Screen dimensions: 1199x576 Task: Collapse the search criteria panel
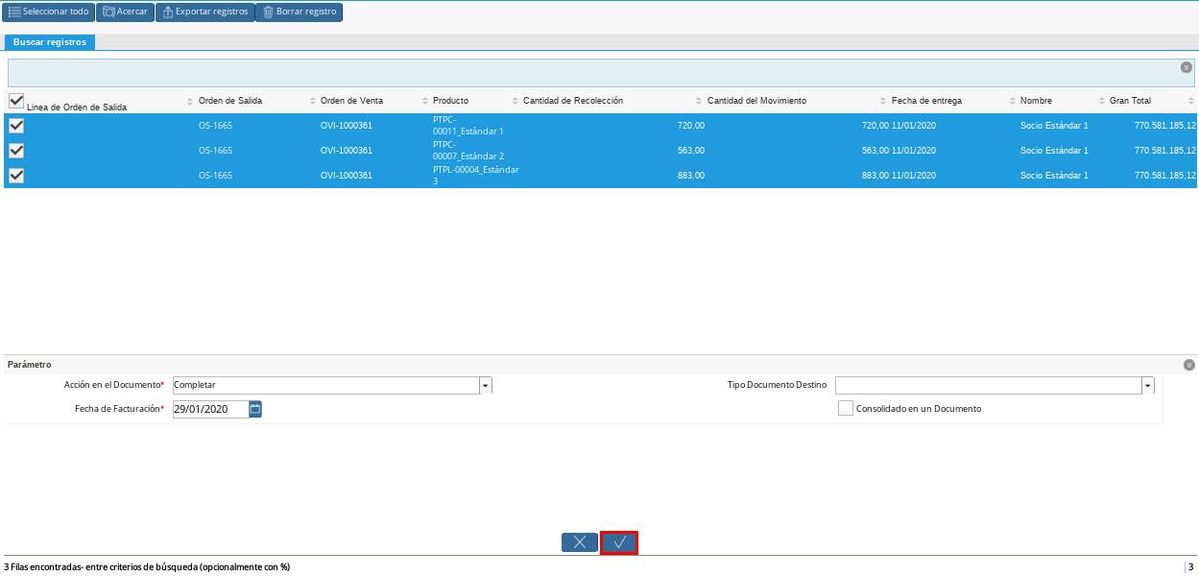[1187, 67]
